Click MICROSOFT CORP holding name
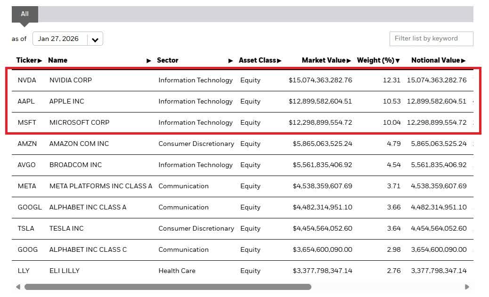489x297 pixels. pos(79,122)
